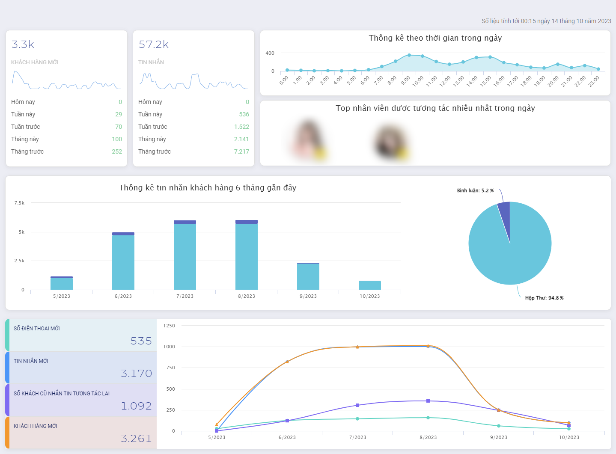
Task: Click the 57.2k messages total
Action: pyautogui.click(x=154, y=45)
